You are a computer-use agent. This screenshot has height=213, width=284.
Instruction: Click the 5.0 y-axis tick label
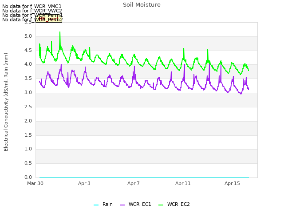28,36
